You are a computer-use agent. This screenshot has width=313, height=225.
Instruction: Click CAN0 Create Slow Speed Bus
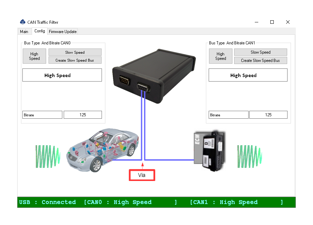tap(75, 60)
